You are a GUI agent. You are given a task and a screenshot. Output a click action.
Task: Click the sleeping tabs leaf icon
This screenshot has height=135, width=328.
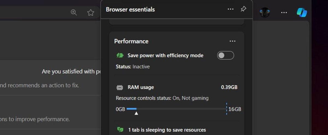(x=120, y=130)
